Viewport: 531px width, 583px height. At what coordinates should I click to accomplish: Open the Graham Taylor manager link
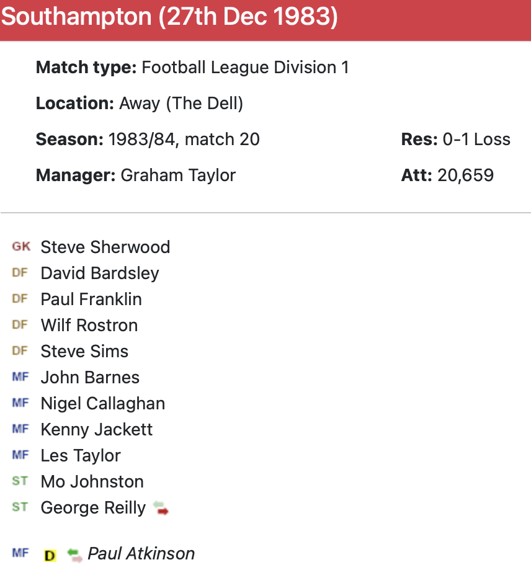178,175
